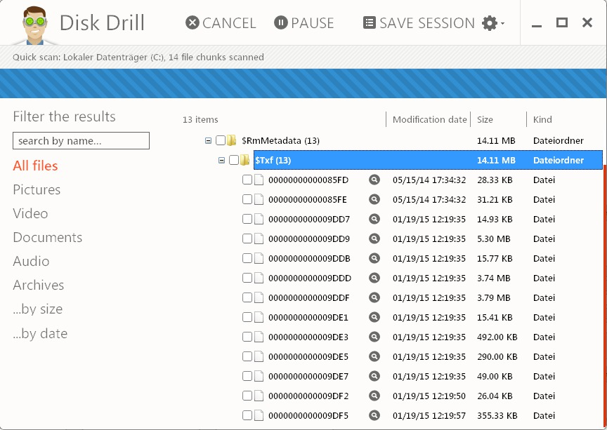Click the Cancel scan X icon
This screenshot has width=607, height=430.
(x=192, y=23)
